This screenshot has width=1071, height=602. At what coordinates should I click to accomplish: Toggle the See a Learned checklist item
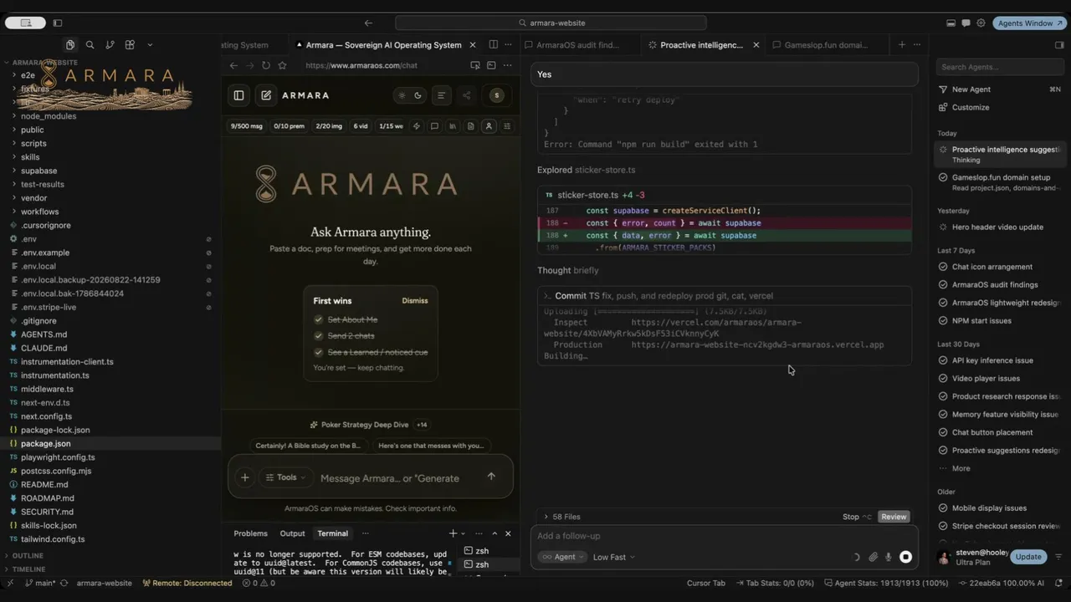(x=371, y=352)
